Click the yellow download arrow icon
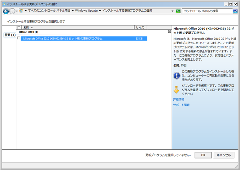The width and height of the screenshot is (240, 170). (x=176, y=90)
